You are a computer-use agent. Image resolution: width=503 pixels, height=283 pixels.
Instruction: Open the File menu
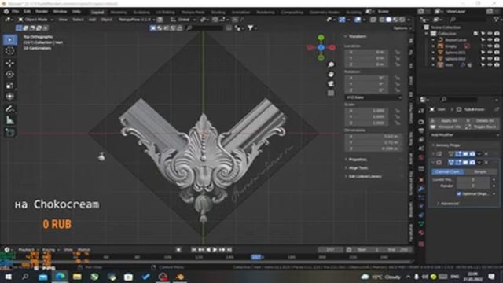click(x=15, y=12)
